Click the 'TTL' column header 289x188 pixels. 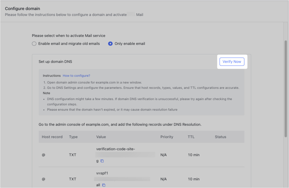click(x=190, y=137)
